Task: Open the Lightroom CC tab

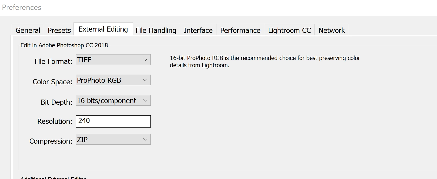Action: tap(289, 30)
